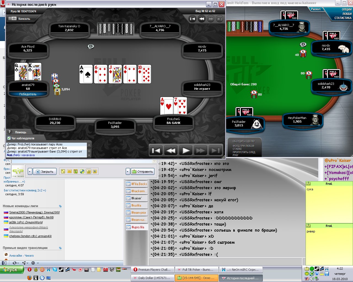Launch Steam from quick launch bar

[61, 270]
